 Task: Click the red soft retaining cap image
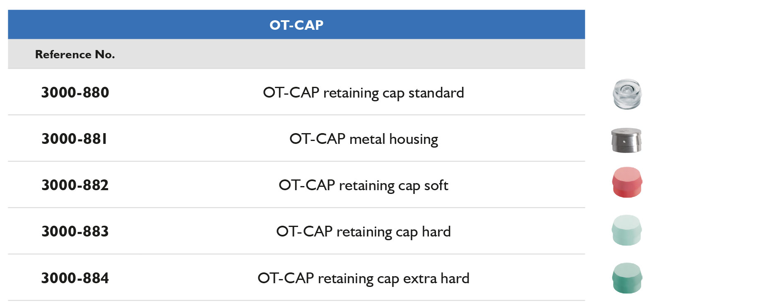tap(627, 182)
